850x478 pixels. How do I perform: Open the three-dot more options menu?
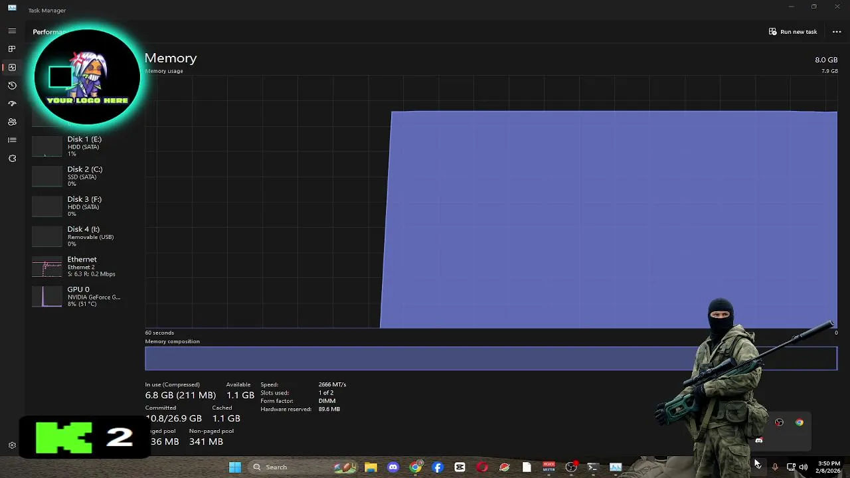click(x=837, y=32)
